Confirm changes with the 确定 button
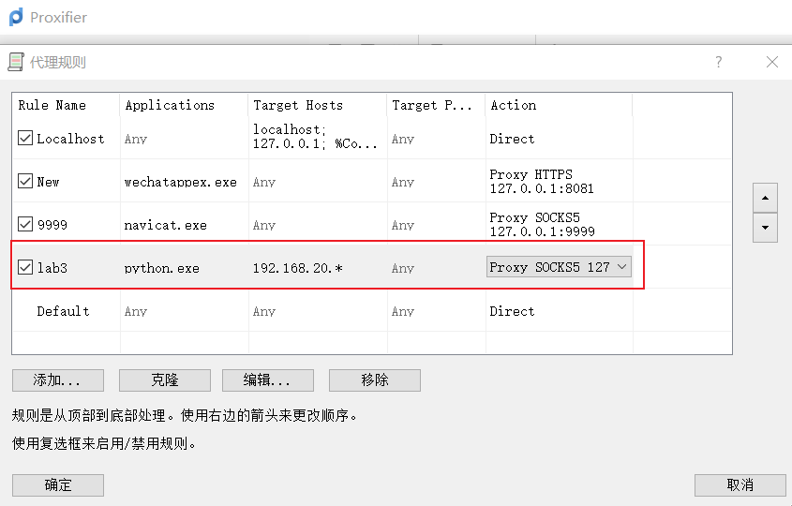The width and height of the screenshot is (792, 506). click(57, 484)
